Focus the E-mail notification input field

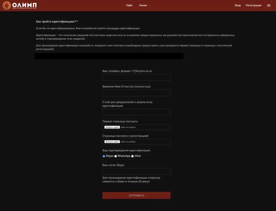pos(136,112)
